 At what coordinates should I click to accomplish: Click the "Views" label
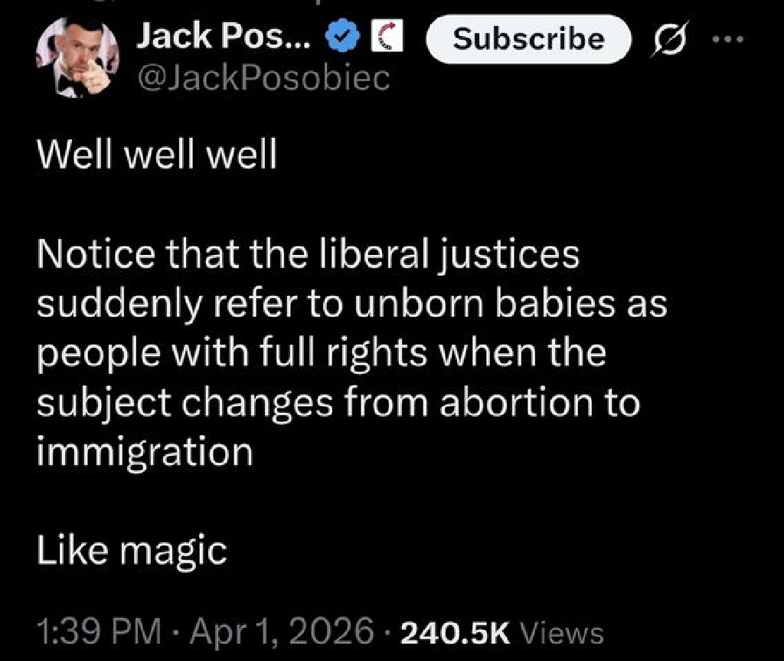click(x=562, y=633)
